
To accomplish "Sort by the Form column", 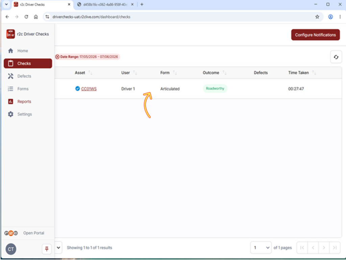I will point(175,73).
